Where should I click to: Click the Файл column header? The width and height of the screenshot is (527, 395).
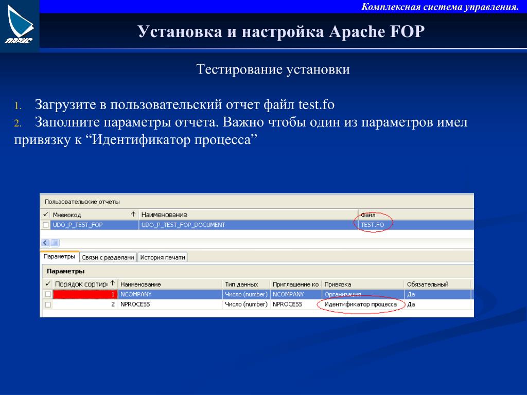416,214
